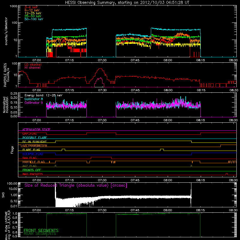Click the AAZ FLAG label
Screen dimensions: 240x240
click(29, 166)
